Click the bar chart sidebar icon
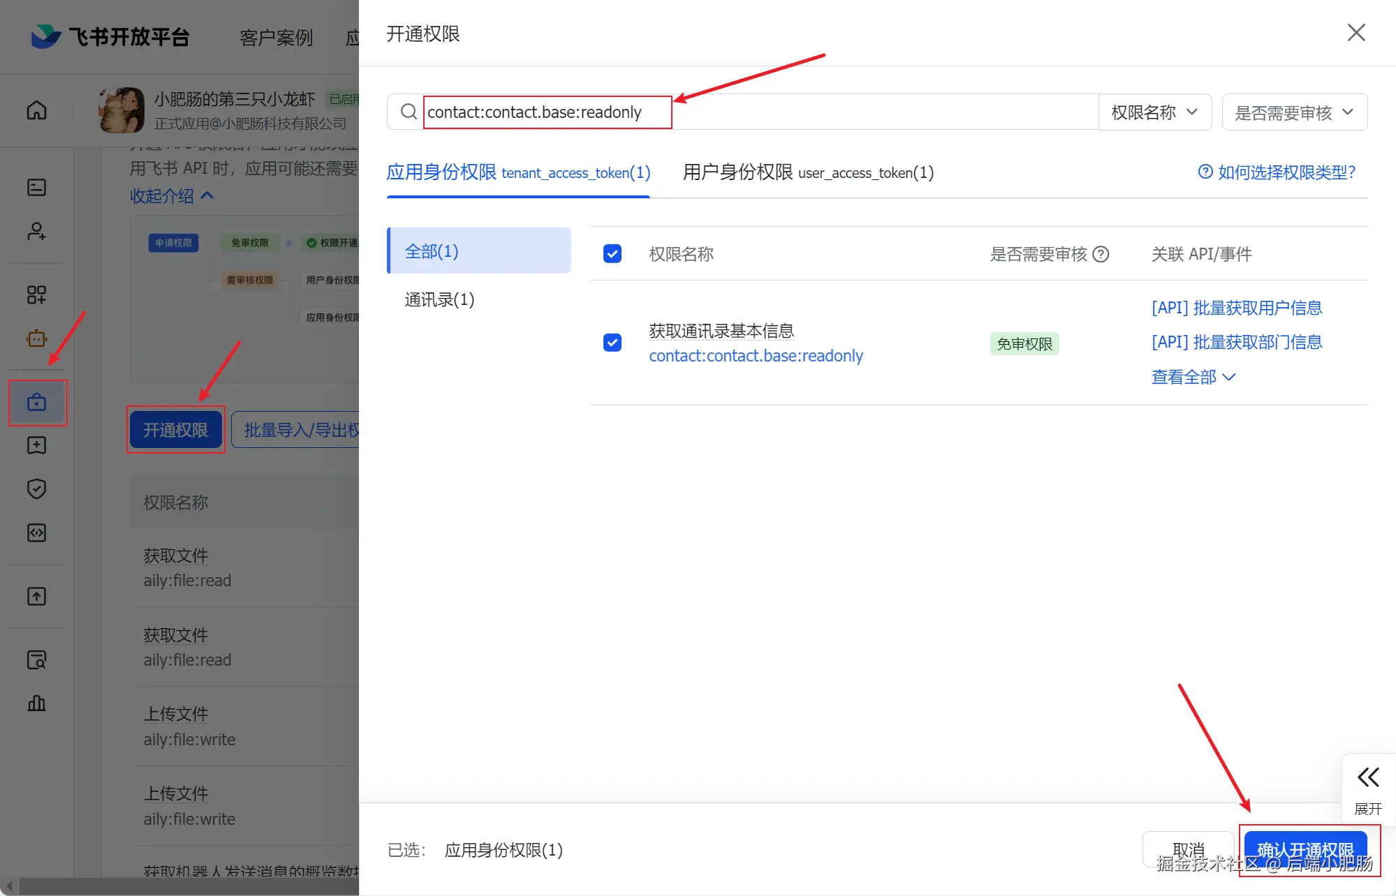Viewport: 1396px width, 896px height. pyautogui.click(x=36, y=703)
